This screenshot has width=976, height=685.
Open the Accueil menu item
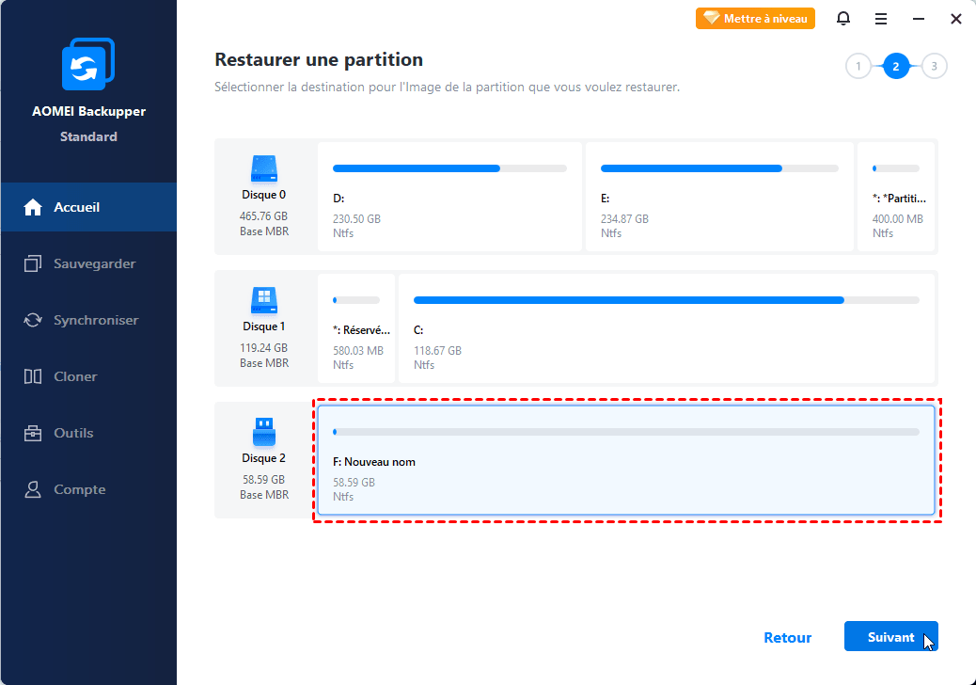88,207
